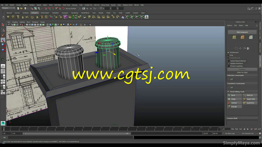262x147 pixels.
Task: Open UV texture editor checker shelf icon
Action: [146, 17]
